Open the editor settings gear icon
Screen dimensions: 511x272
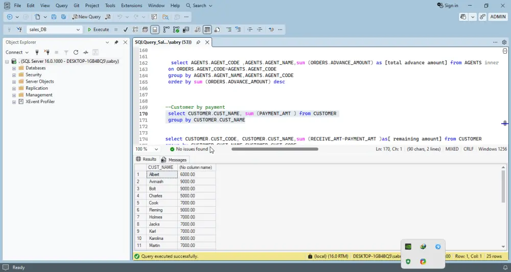504,42
